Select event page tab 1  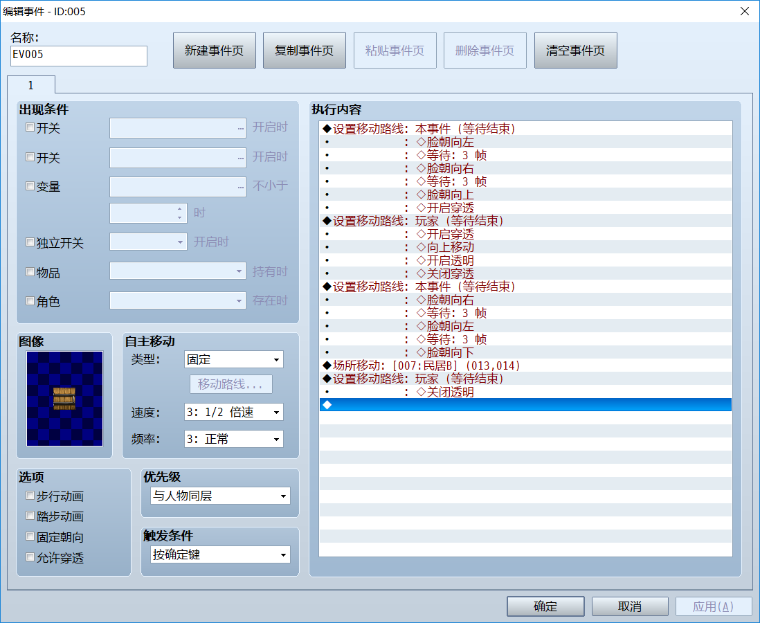point(31,85)
